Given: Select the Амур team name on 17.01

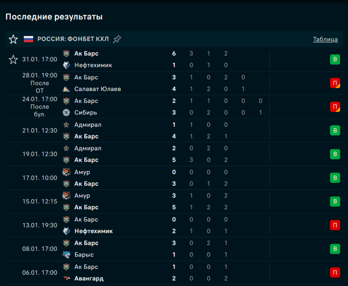Looking at the screenshot, I should pos(82,172).
